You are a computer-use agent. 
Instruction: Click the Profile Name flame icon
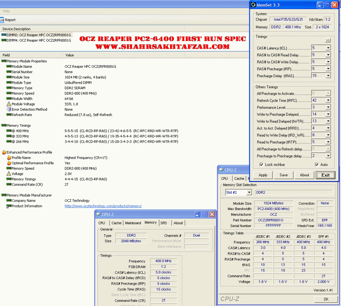coord(9,157)
